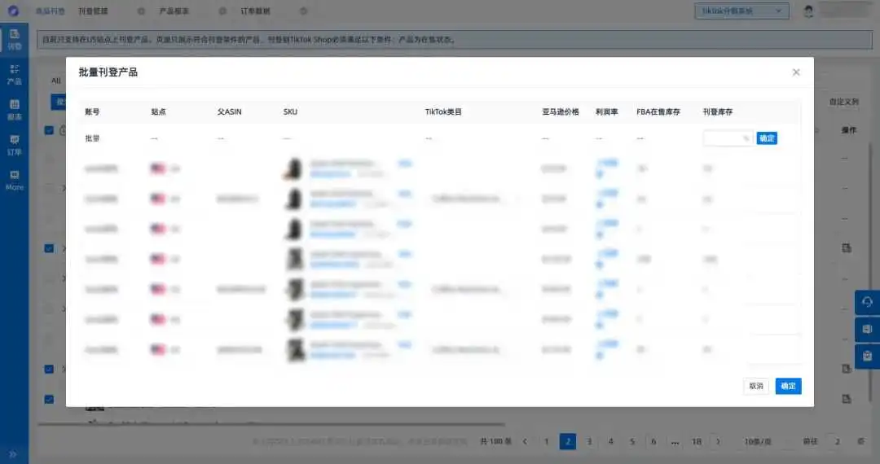Open the 产品 sidebar section

[x=14, y=75]
